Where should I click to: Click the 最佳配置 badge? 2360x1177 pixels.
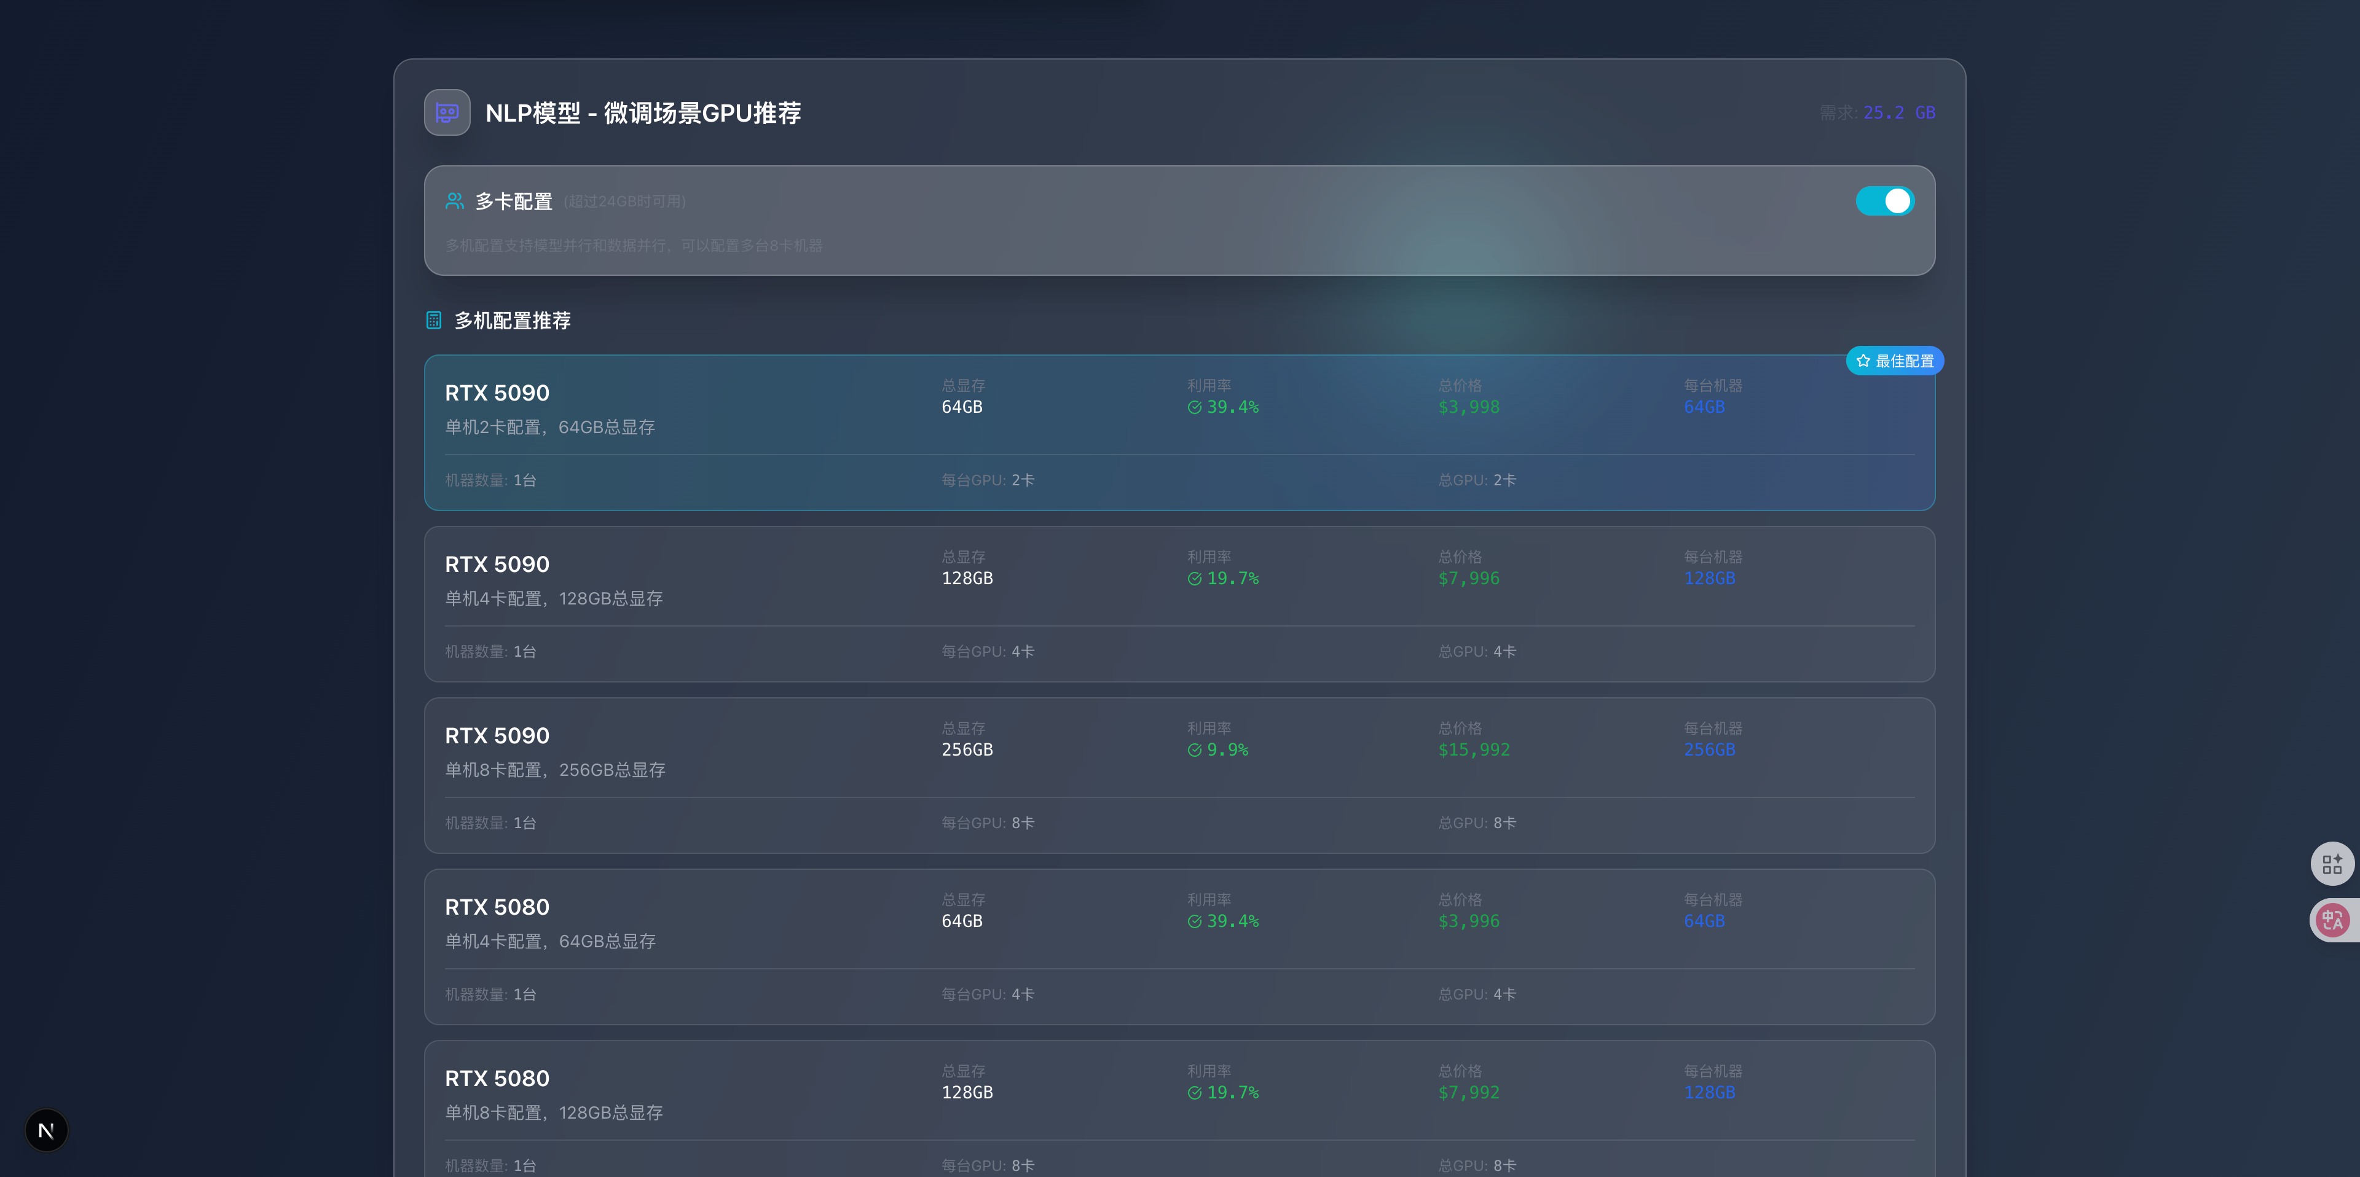1895,361
